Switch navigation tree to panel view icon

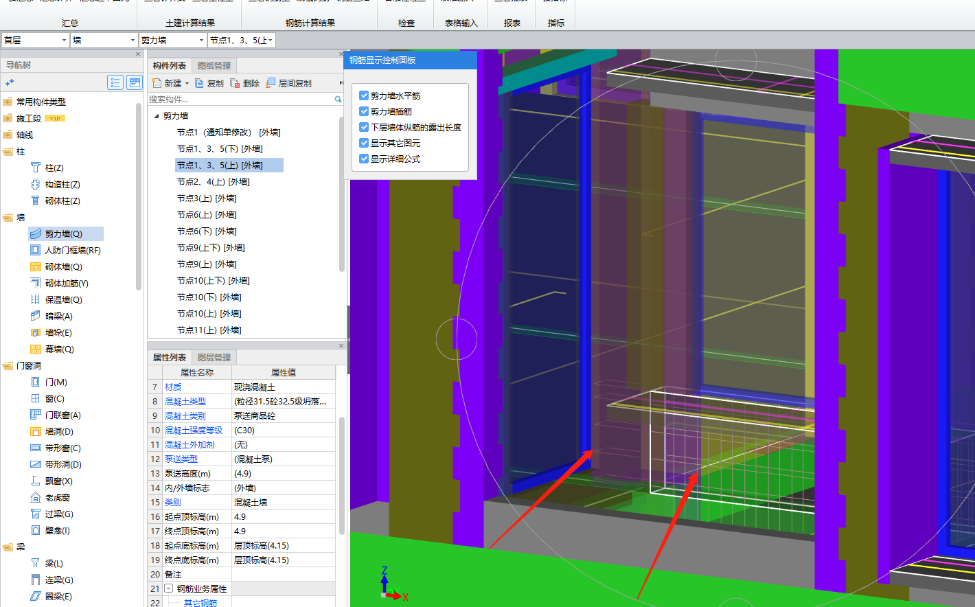(135, 83)
